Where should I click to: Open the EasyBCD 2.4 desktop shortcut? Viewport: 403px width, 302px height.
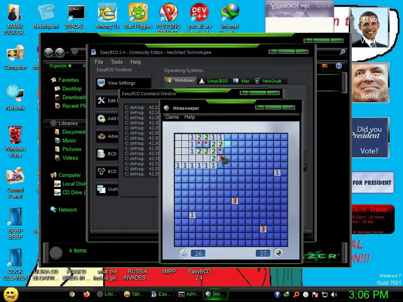point(199,274)
